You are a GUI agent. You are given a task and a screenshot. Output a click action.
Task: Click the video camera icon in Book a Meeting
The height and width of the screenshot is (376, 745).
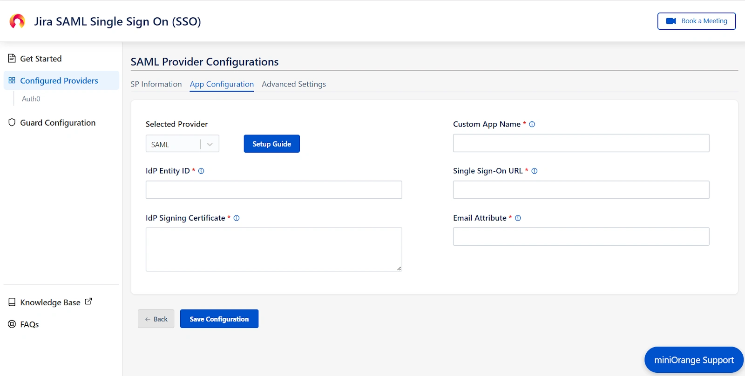671,21
